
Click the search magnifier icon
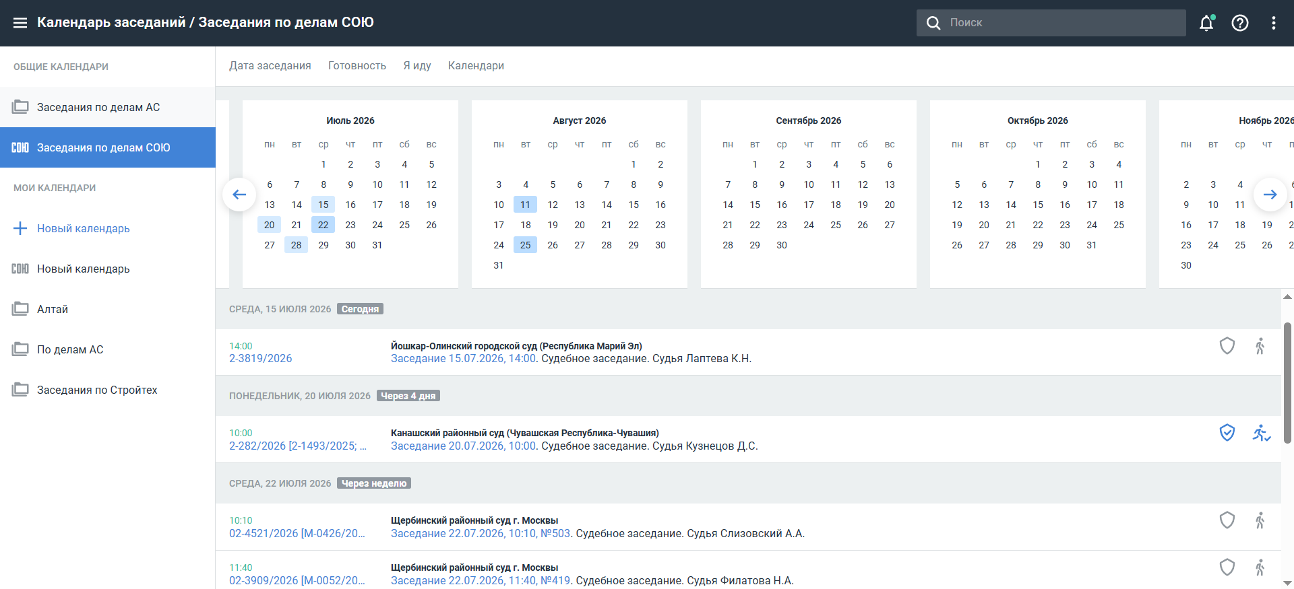point(933,23)
